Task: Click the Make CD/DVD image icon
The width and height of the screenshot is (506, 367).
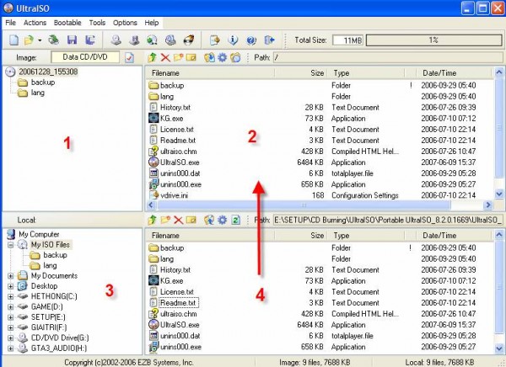Action: 116,40
